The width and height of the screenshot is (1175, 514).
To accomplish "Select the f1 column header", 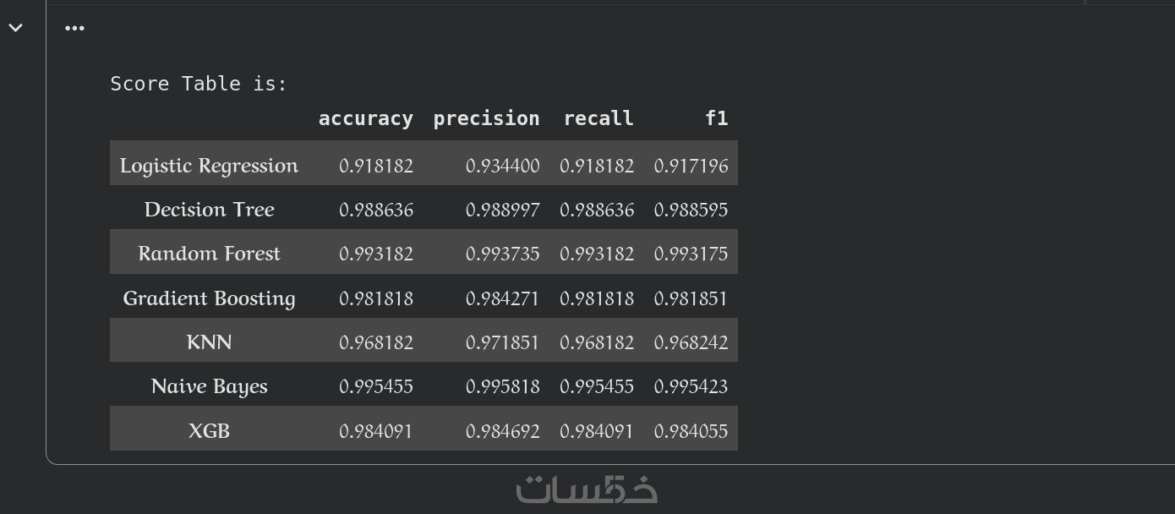I will coord(716,118).
